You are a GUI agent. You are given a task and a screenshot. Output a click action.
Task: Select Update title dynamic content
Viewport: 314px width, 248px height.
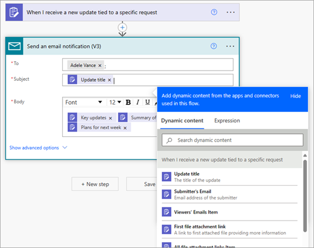coord(230,177)
